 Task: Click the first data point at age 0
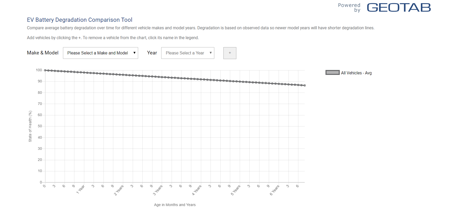[x=45, y=70]
